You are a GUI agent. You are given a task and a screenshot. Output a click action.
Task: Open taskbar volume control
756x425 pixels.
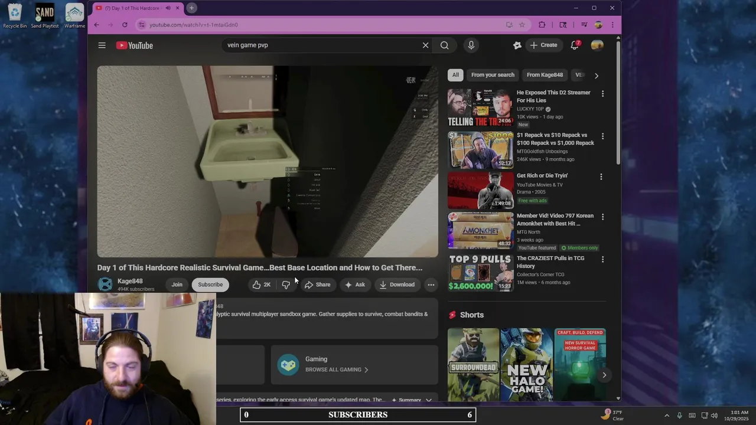[715, 416]
